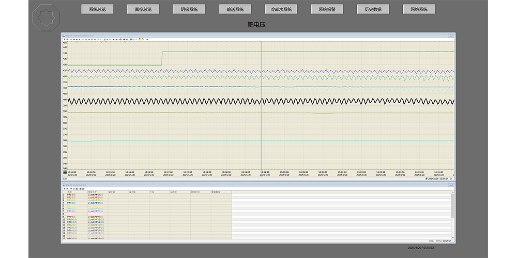The image size is (517, 258).
Task: Open the 系统总览 overview screen
Action: 97,9
